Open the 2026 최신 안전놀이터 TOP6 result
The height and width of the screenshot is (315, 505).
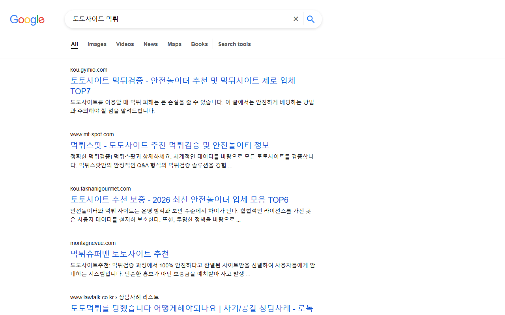[180, 200]
